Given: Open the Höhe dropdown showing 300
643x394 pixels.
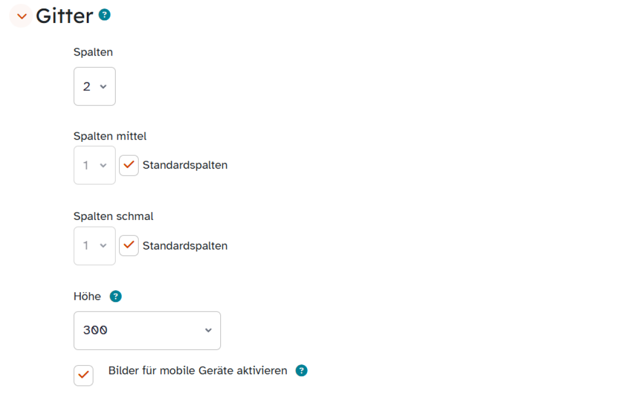Looking at the screenshot, I should tap(147, 330).
